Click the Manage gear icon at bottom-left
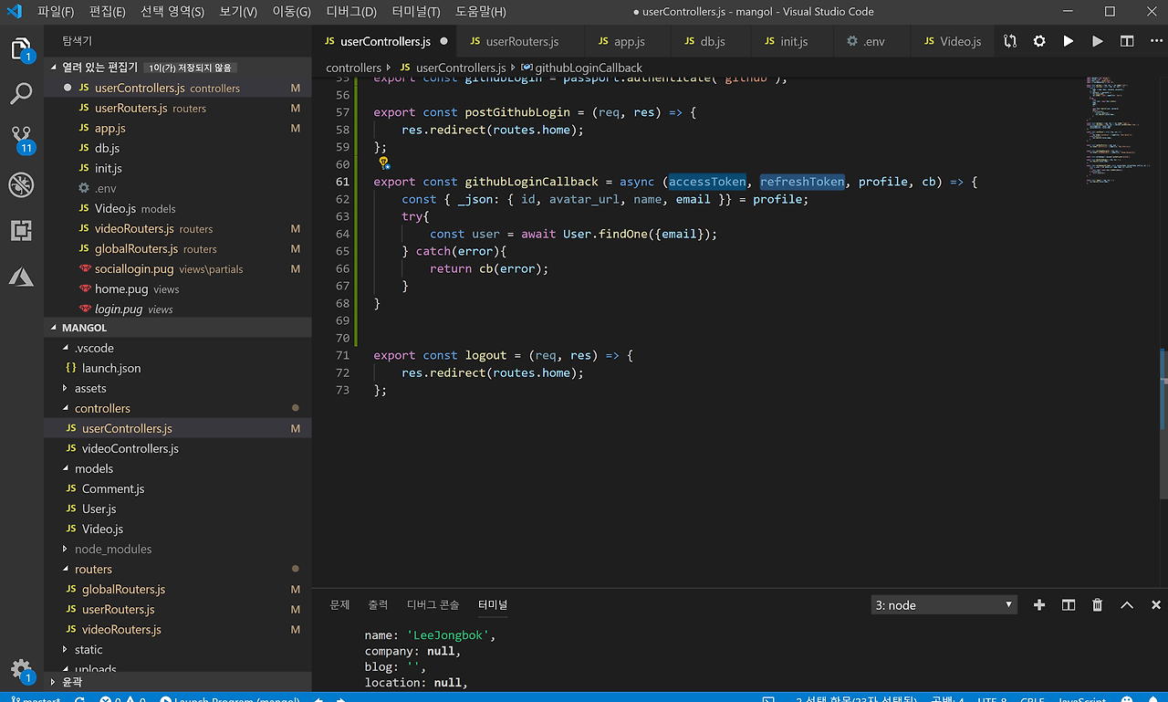1168x702 pixels. click(21, 669)
